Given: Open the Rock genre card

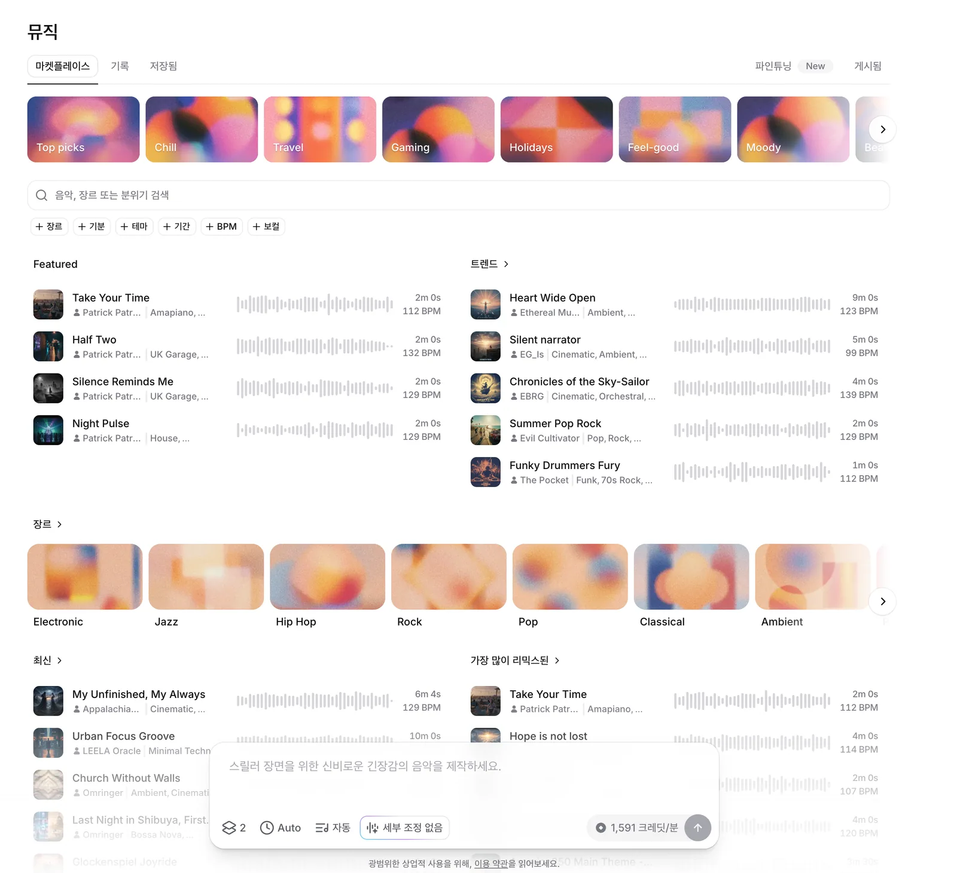Looking at the screenshot, I should [x=449, y=577].
